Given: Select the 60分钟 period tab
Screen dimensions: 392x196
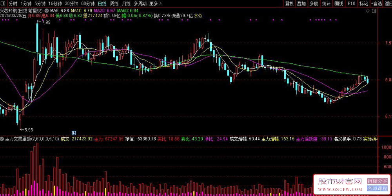Looking at the screenshot, I should pos(88,4).
